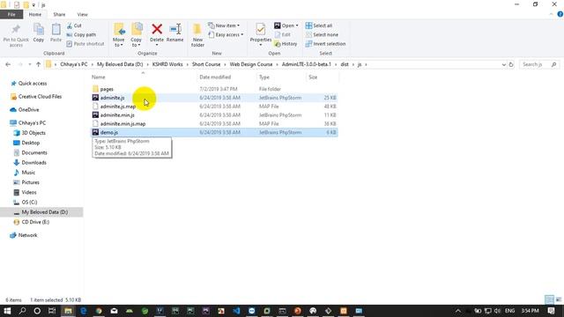This screenshot has height=317, width=564.
Task: Open OS (C:) drive in sidebar
Action: pyautogui.click(x=29, y=203)
